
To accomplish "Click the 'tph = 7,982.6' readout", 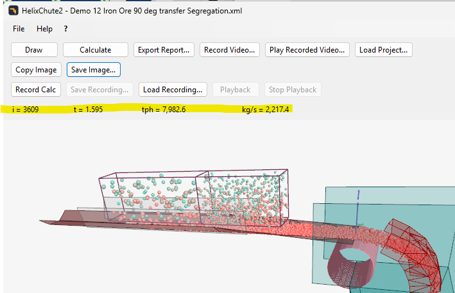I will tap(164, 110).
